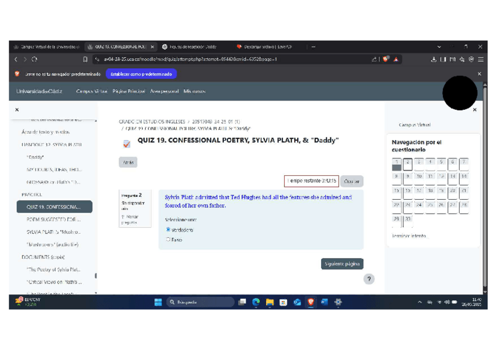
Task: Open the Windows Start menu
Action: [158, 302]
